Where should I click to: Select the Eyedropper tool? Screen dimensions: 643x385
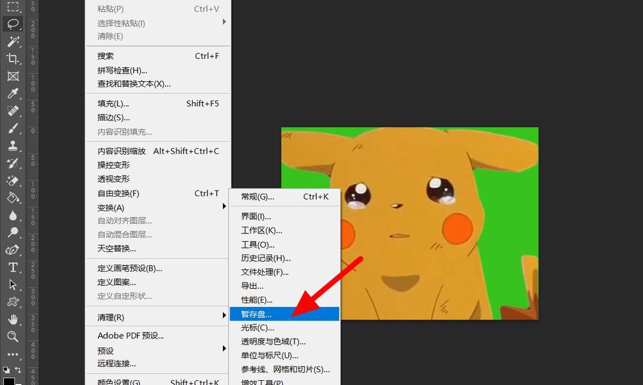pyautogui.click(x=13, y=93)
